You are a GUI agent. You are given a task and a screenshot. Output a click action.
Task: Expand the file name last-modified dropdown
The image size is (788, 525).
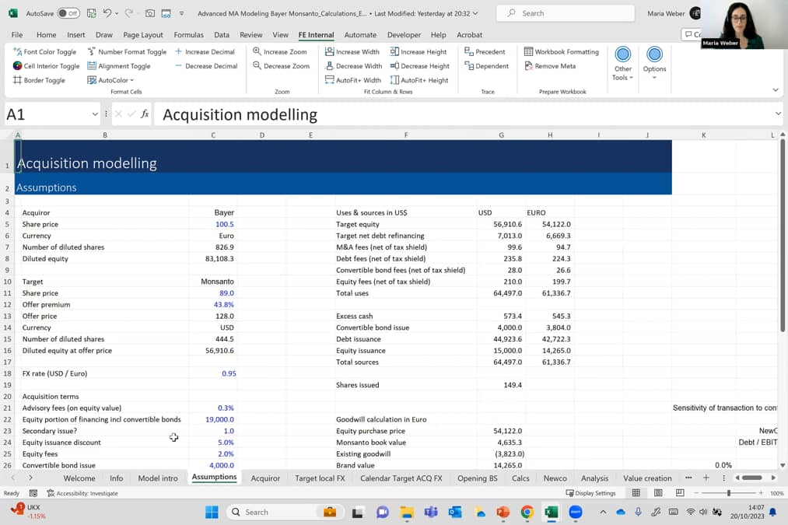tap(475, 13)
